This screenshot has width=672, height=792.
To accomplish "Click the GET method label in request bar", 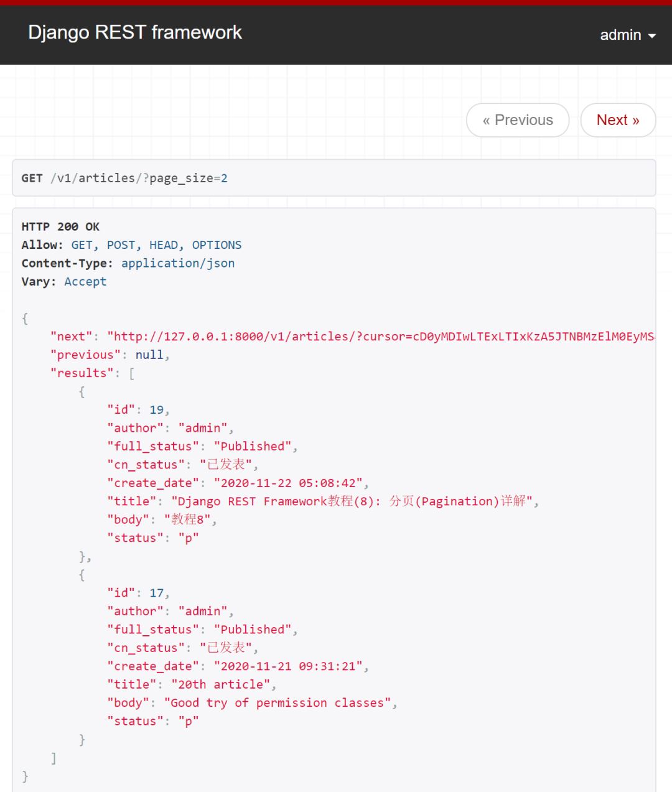I will (30, 178).
